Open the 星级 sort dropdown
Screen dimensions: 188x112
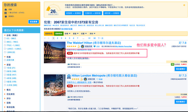point(76,33)
